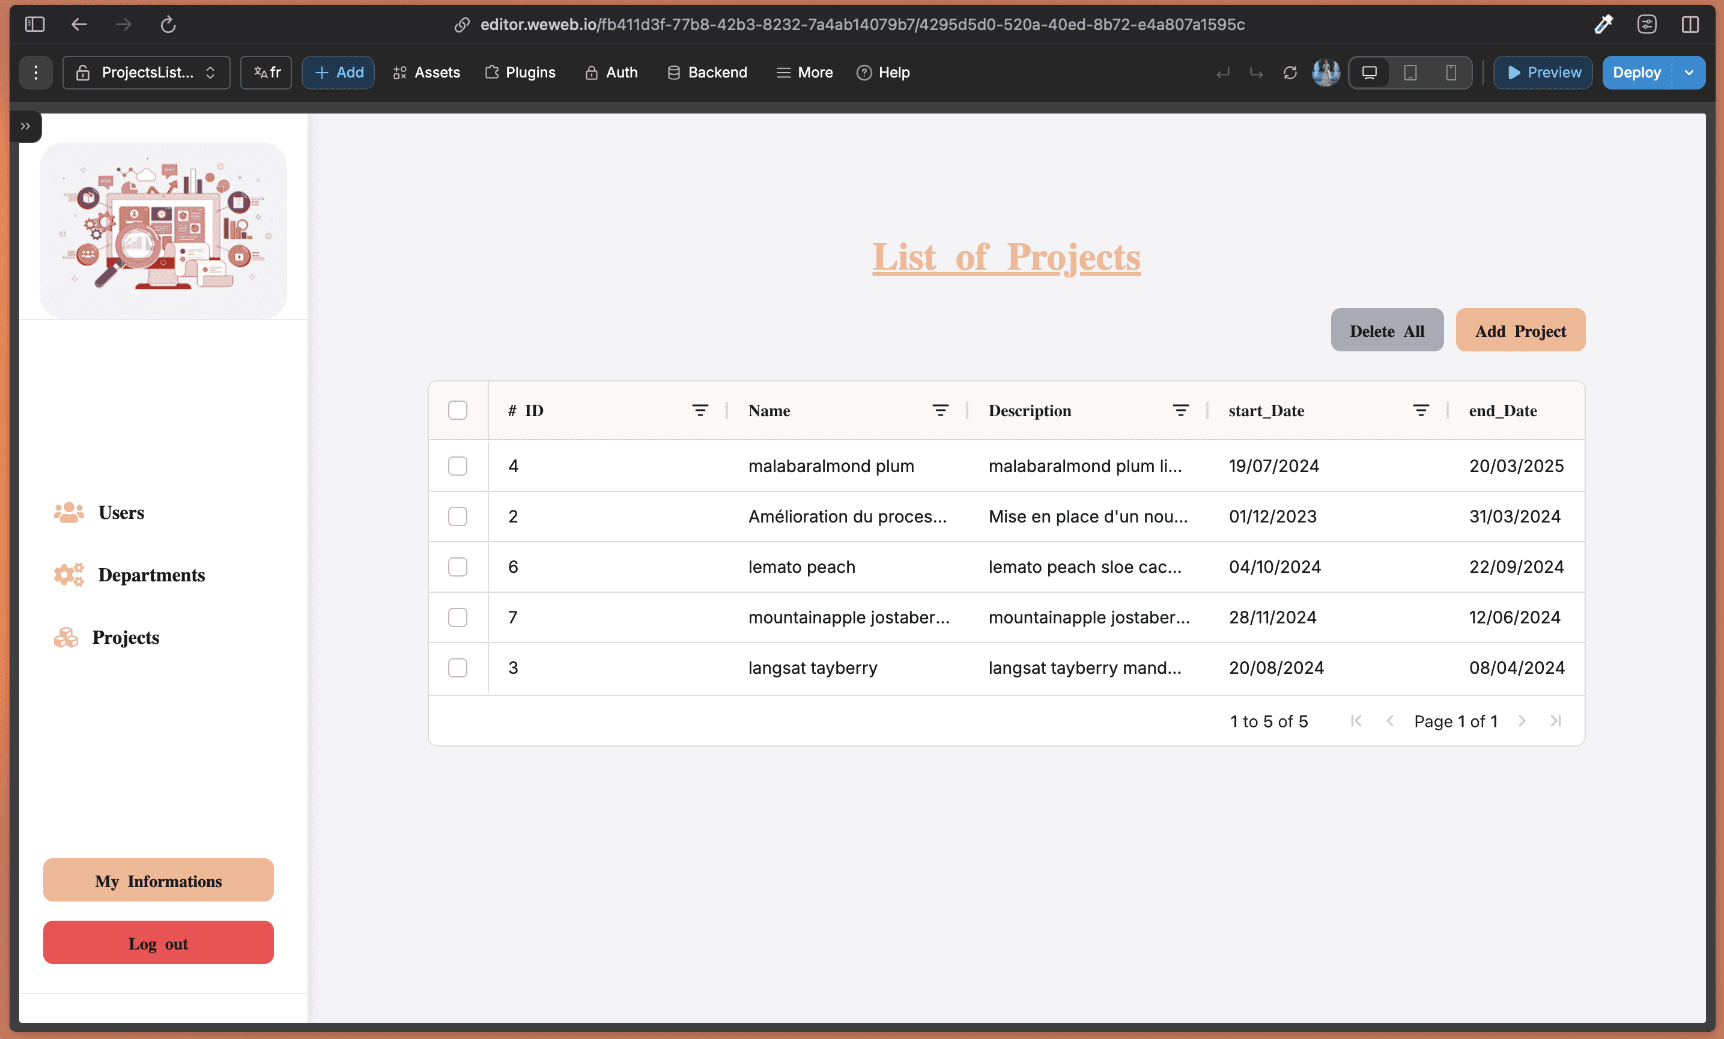Open the Description column filter menu
1724x1039 pixels.
[x=1180, y=410]
